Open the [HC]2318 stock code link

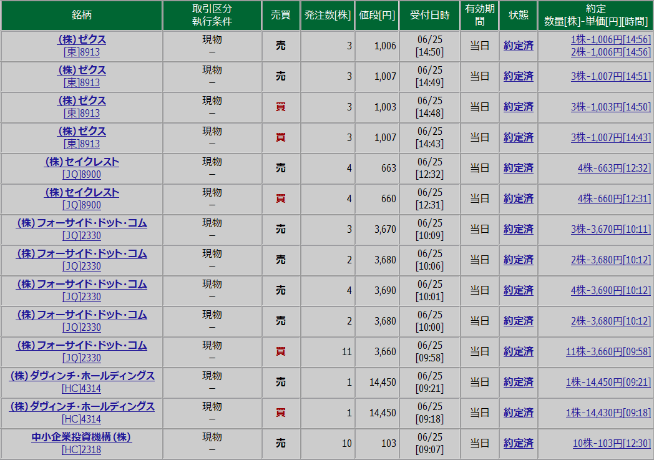pyautogui.click(x=81, y=450)
